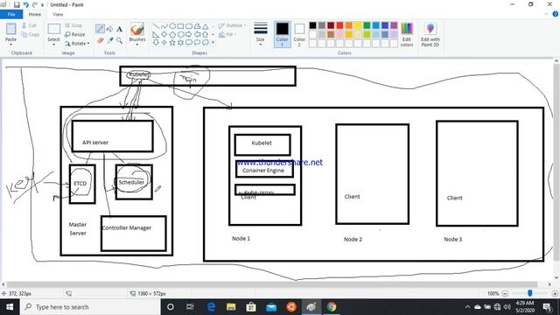
Task: Click the Paste clipboard icon
Action: tap(10, 29)
